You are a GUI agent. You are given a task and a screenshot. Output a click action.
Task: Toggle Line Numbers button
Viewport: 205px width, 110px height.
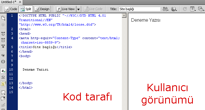tap(3, 71)
